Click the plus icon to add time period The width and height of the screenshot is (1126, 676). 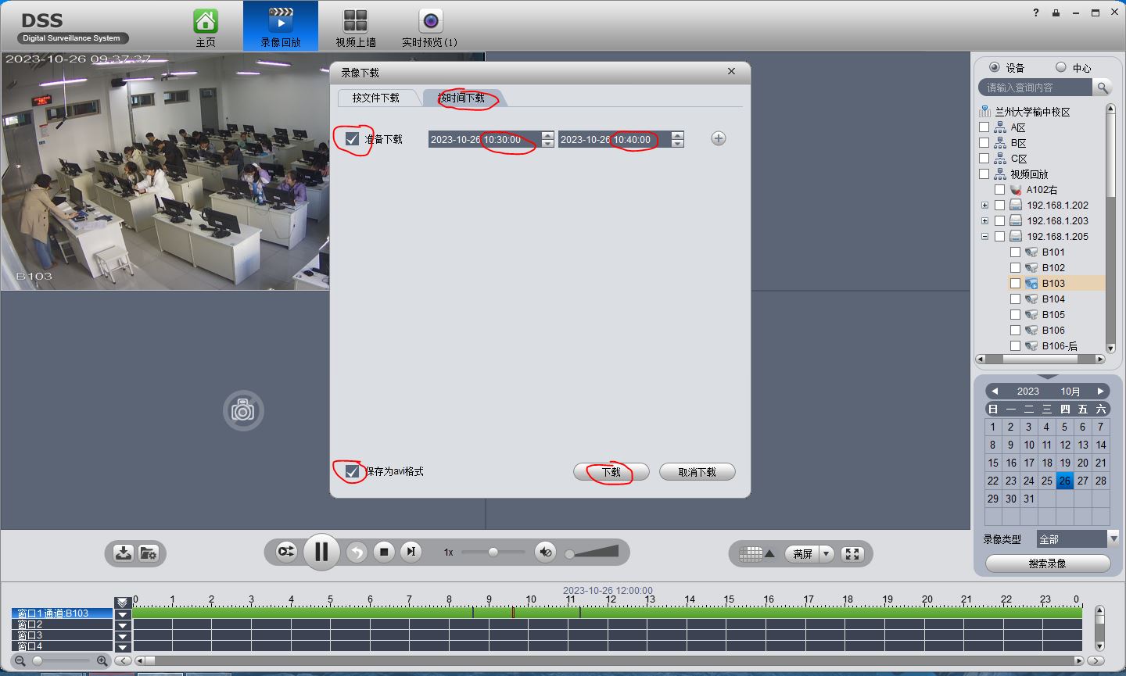(x=719, y=138)
